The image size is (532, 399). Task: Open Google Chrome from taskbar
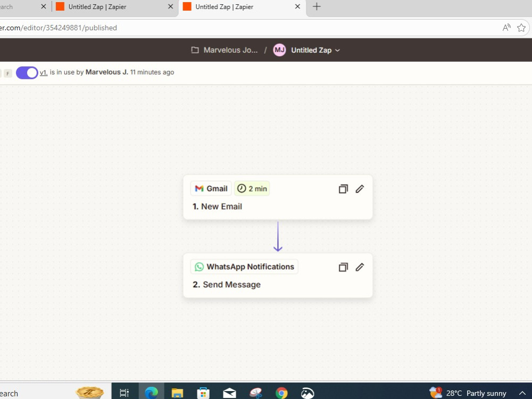coord(281,393)
